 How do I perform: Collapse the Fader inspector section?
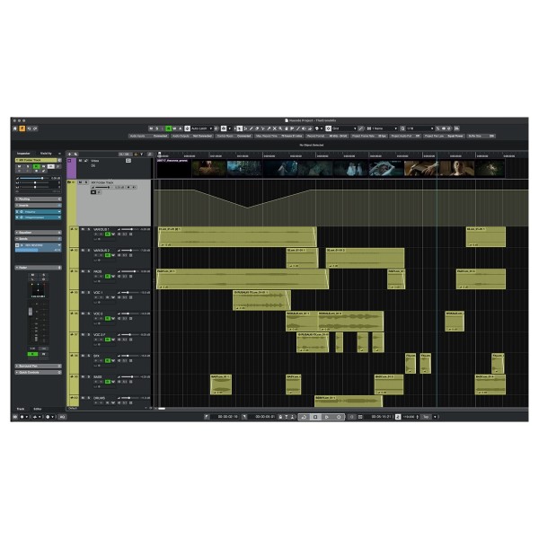pyautogui.click(x=38, y=268)
